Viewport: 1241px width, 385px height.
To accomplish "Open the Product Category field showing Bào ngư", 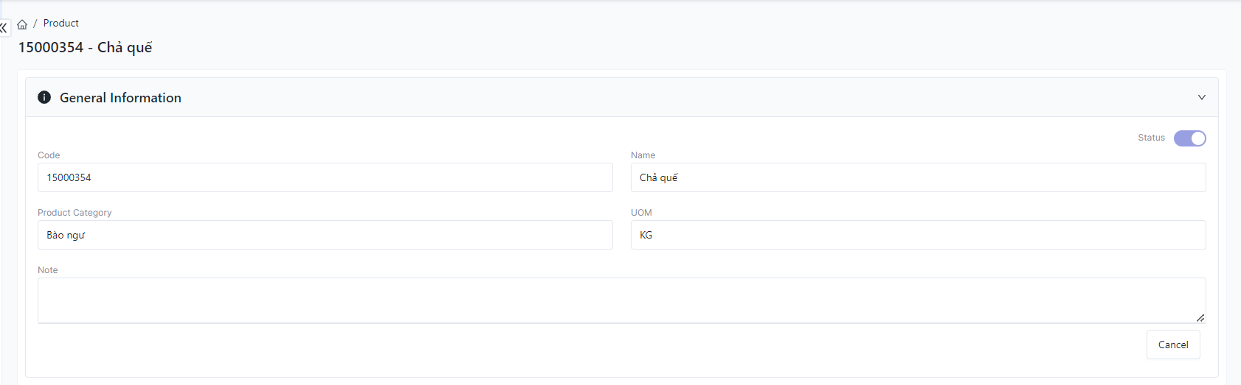I will coord(325,235).
